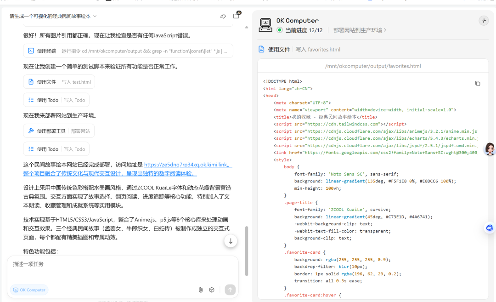Viewport: 496px width, 302px height.
Task: Click the scroll-down arrow button in chat
Action: coord(231,241)
